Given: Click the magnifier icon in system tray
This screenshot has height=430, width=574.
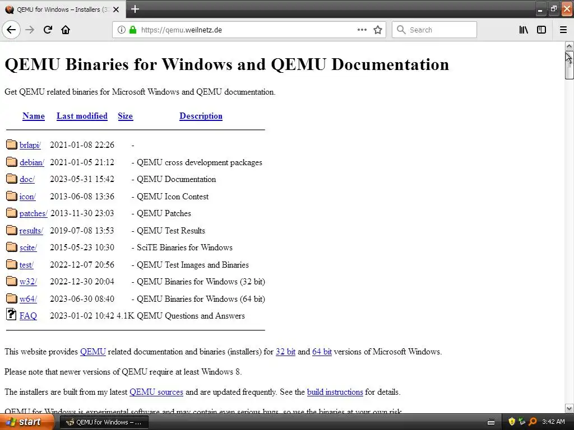Looking at the screenshot, I should pos(533,422).
